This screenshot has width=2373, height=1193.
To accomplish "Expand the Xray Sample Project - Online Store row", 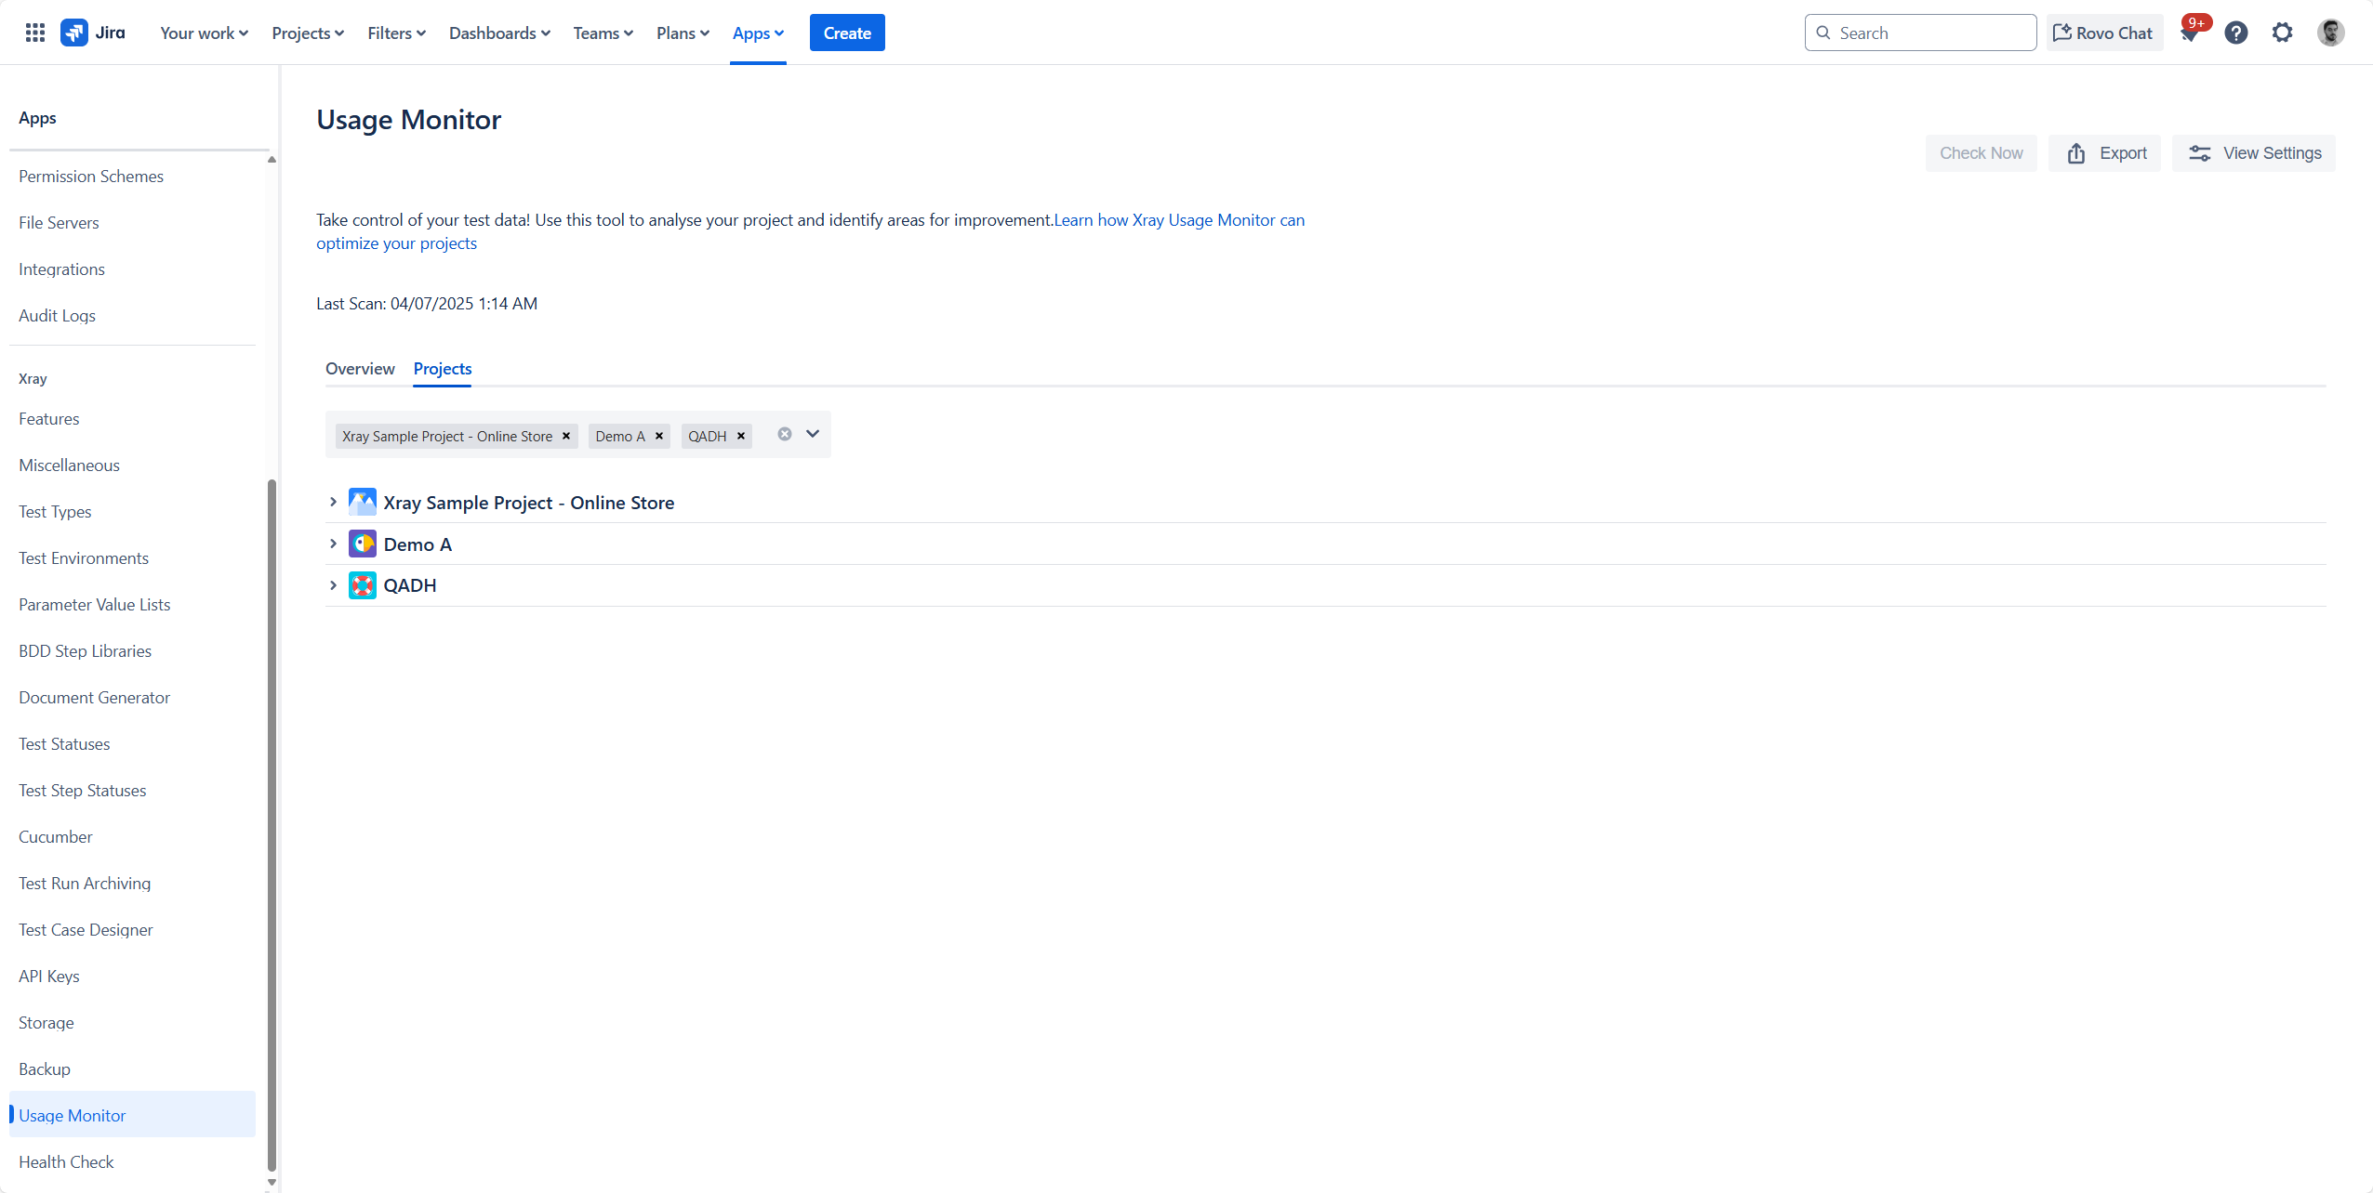I will click(x=333, y=502).
